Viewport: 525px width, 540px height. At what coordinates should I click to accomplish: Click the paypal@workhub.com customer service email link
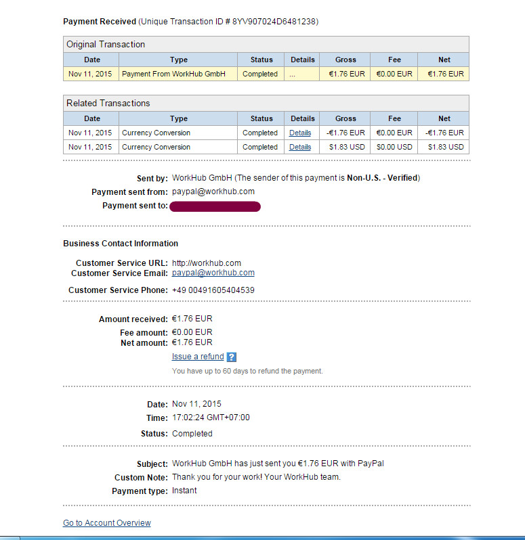tap(213, 273)
